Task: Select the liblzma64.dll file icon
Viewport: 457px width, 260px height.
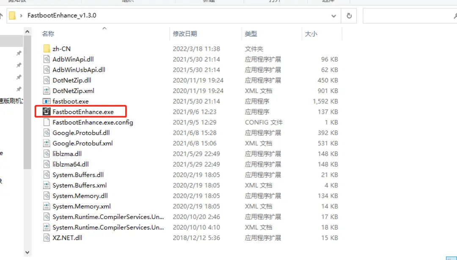Action: 47,164
